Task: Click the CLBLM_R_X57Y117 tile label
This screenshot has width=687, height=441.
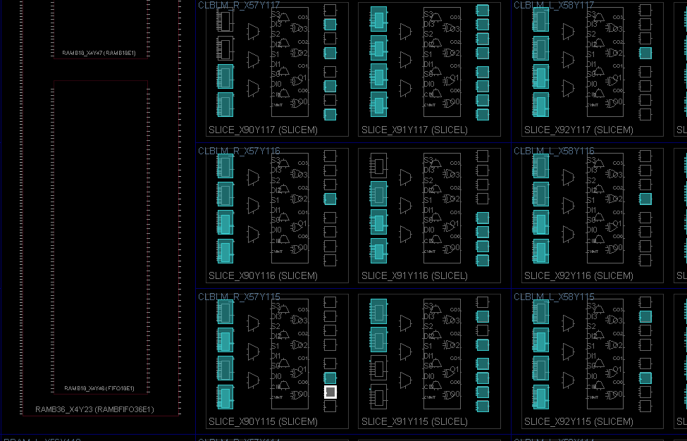Action: (x=239, y=5)
